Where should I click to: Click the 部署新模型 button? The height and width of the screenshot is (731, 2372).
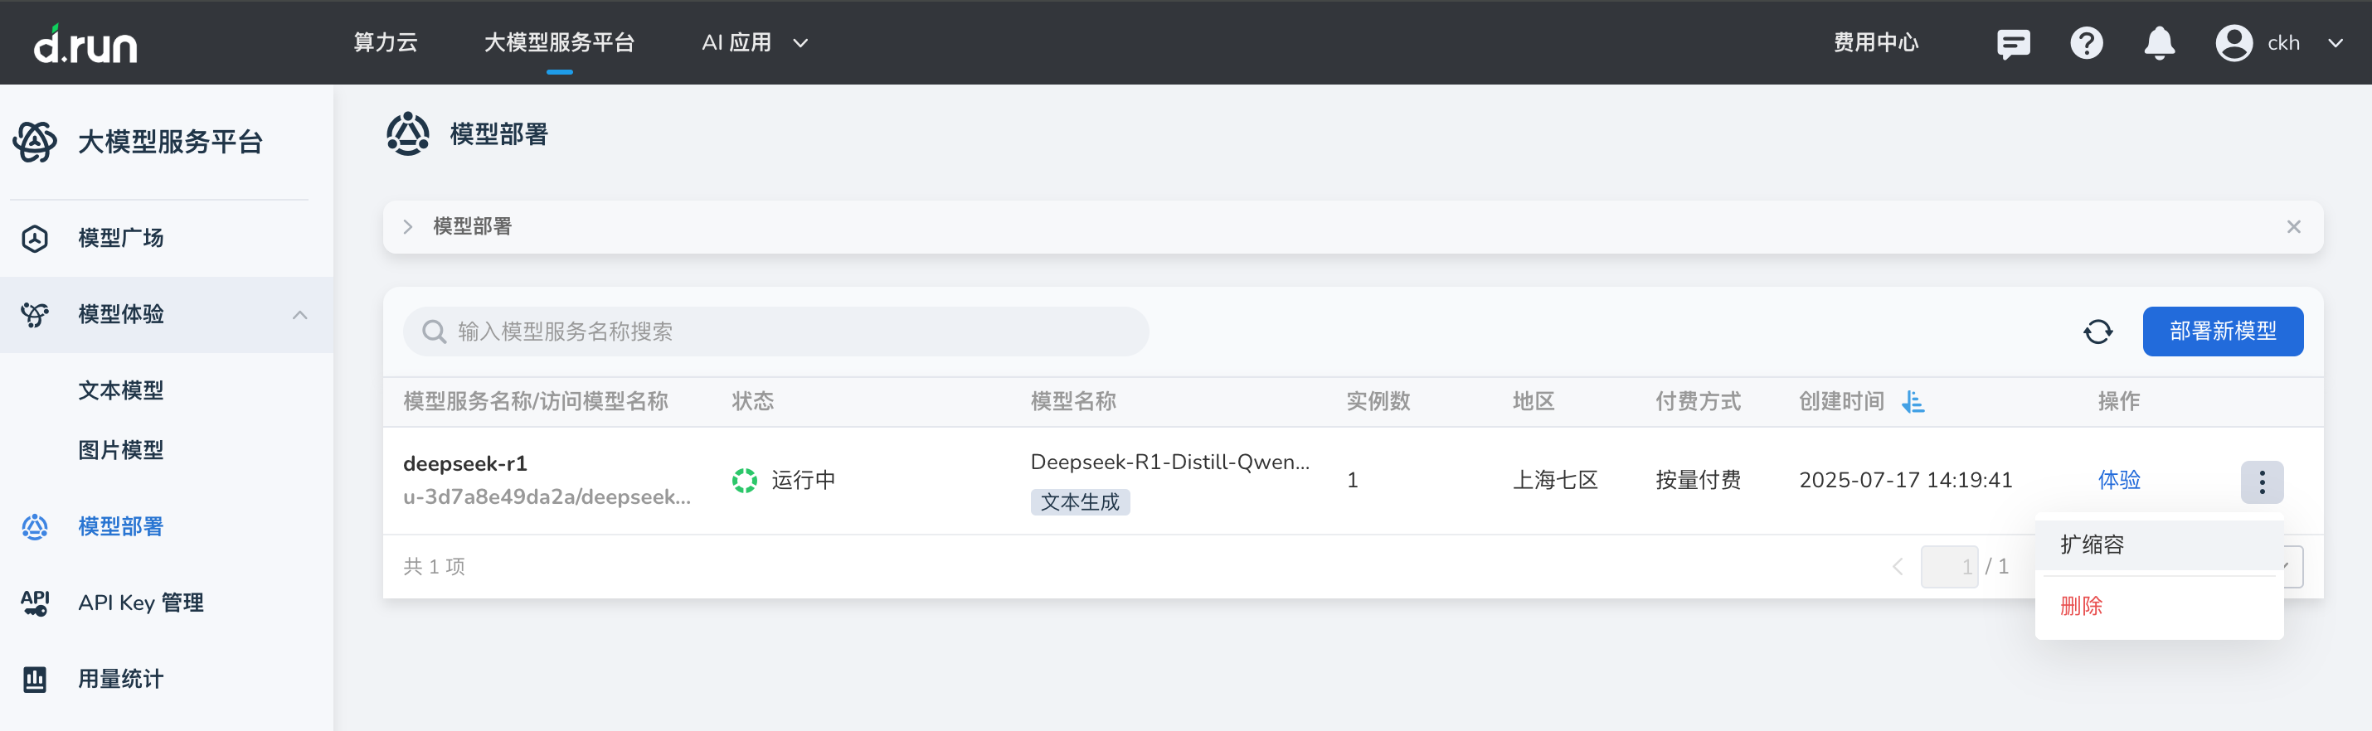pyautogui.click(x=2222, y=332)
